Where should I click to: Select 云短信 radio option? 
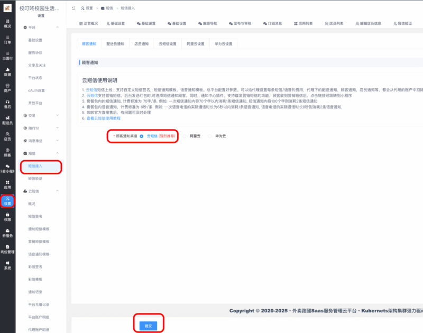[142, 136]
